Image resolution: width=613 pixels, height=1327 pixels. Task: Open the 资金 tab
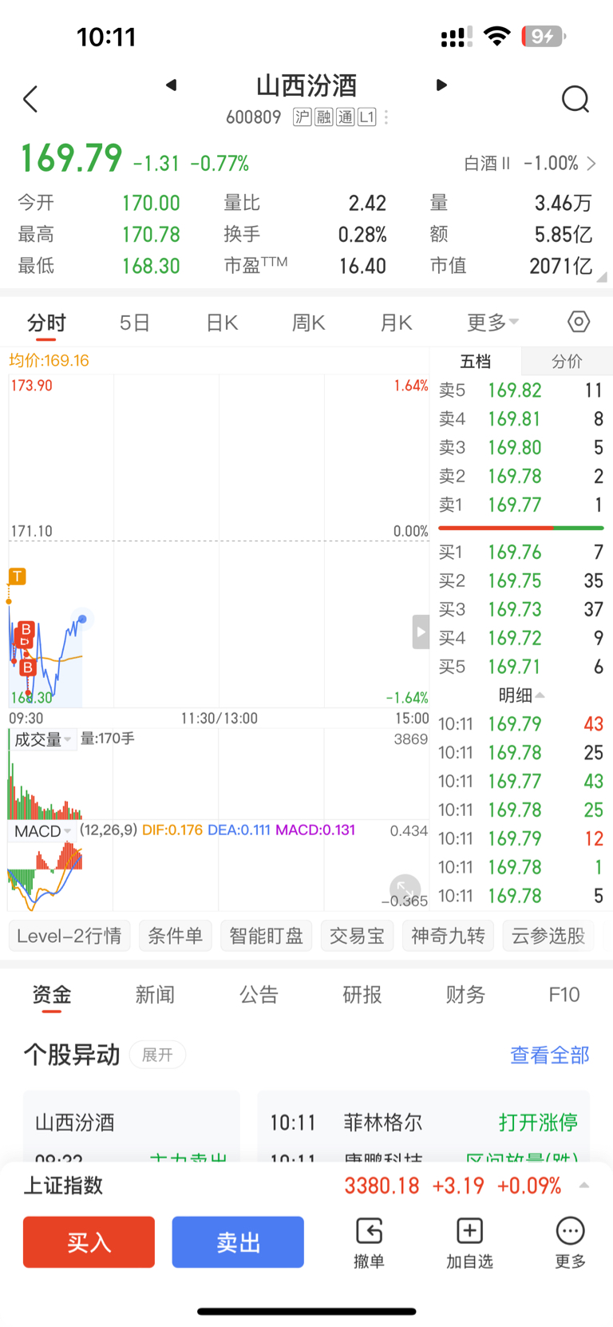[52, 995]
